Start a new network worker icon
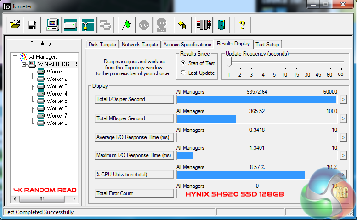Image resolution: width=357 pixels, height=220 pixels. (88, 24)
